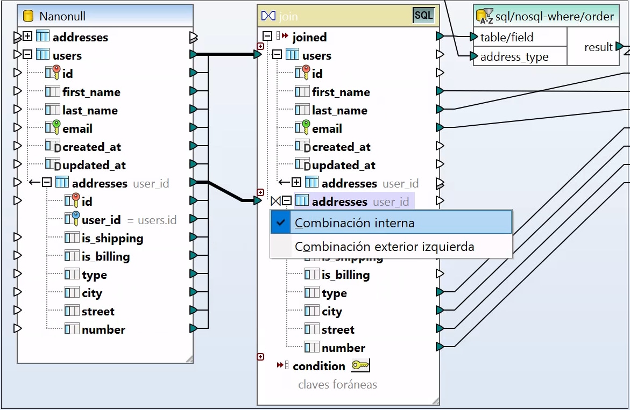The image size is (630, 410).
Task: Collapse the users table in Nanonull
Action: pos(28,55)
